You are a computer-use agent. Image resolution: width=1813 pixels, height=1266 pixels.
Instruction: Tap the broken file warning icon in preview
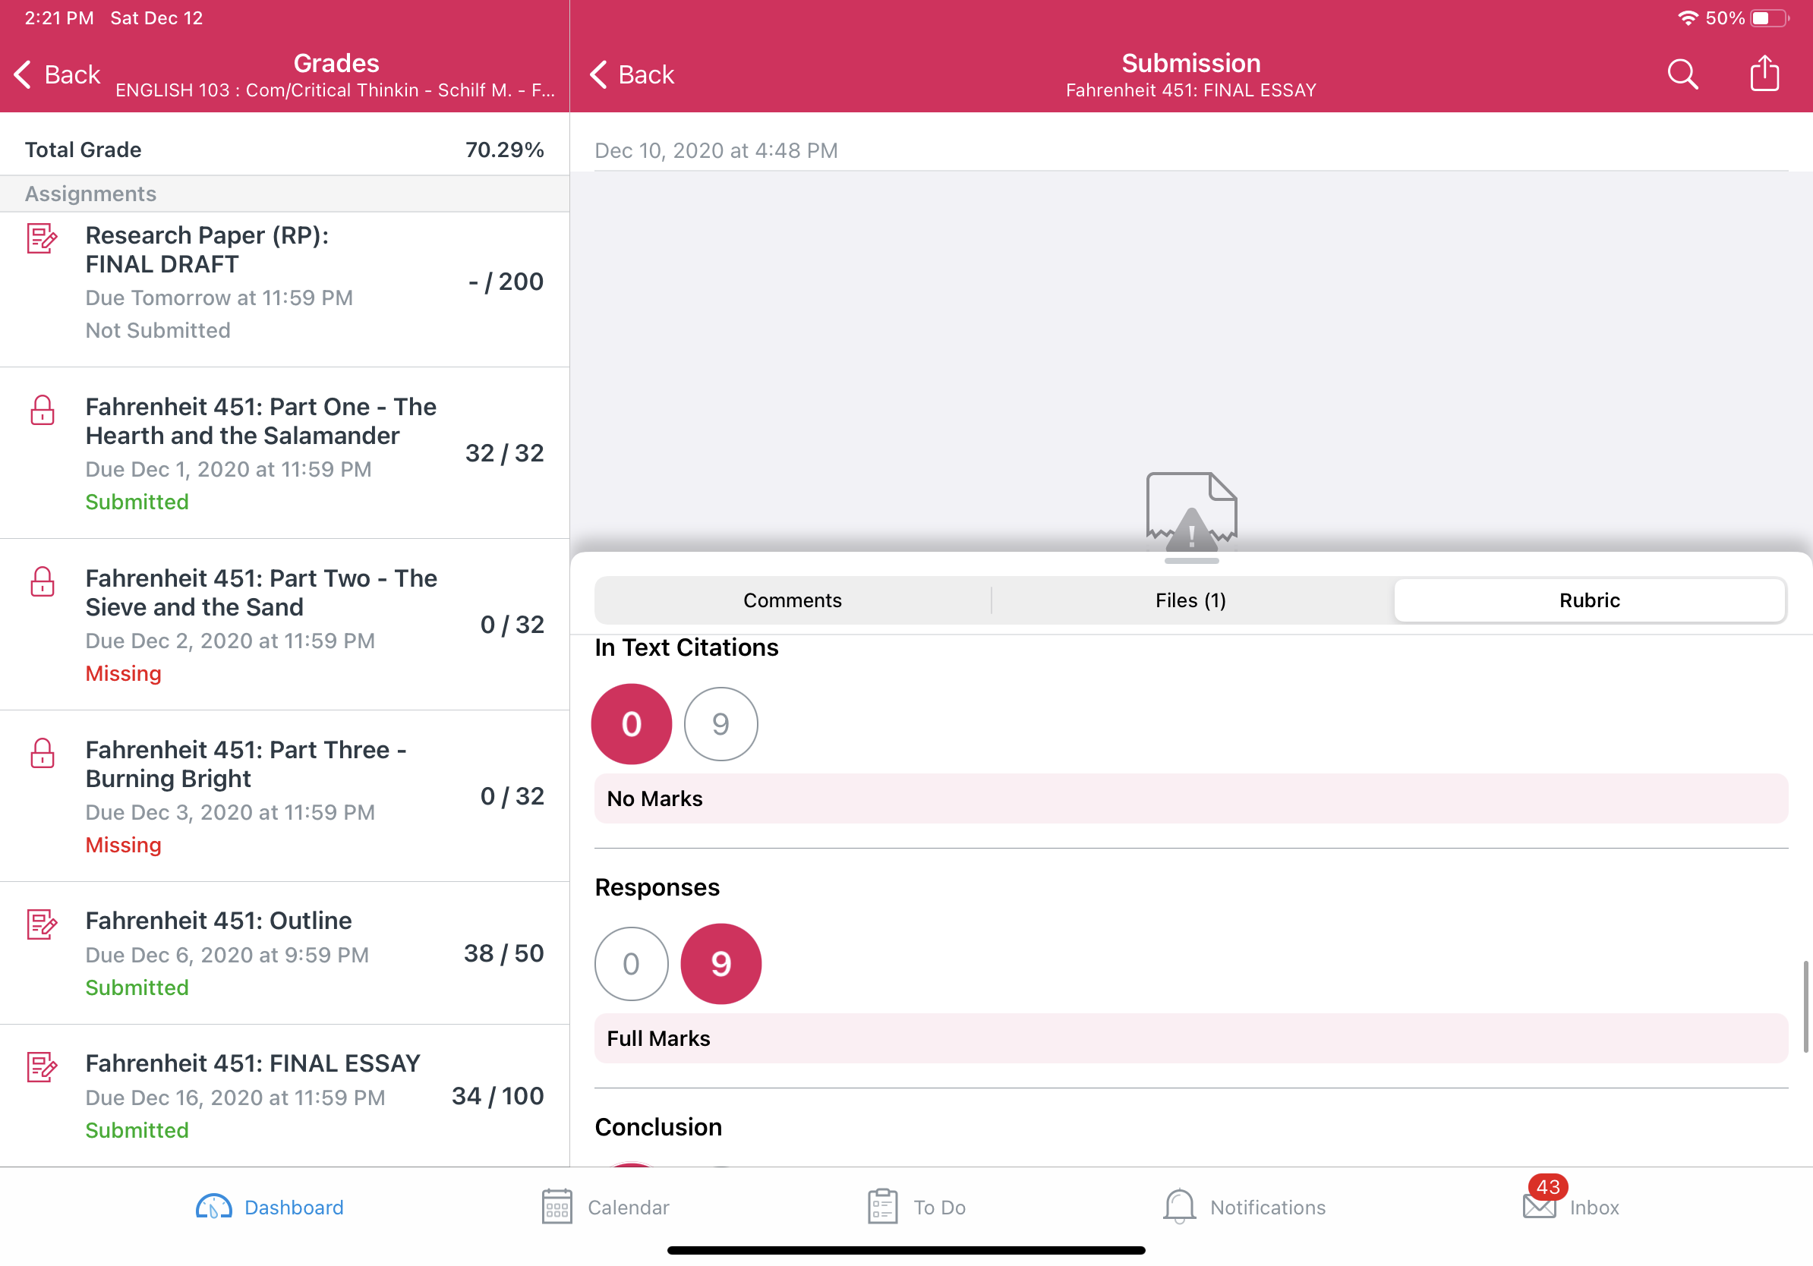[1190, 512]
